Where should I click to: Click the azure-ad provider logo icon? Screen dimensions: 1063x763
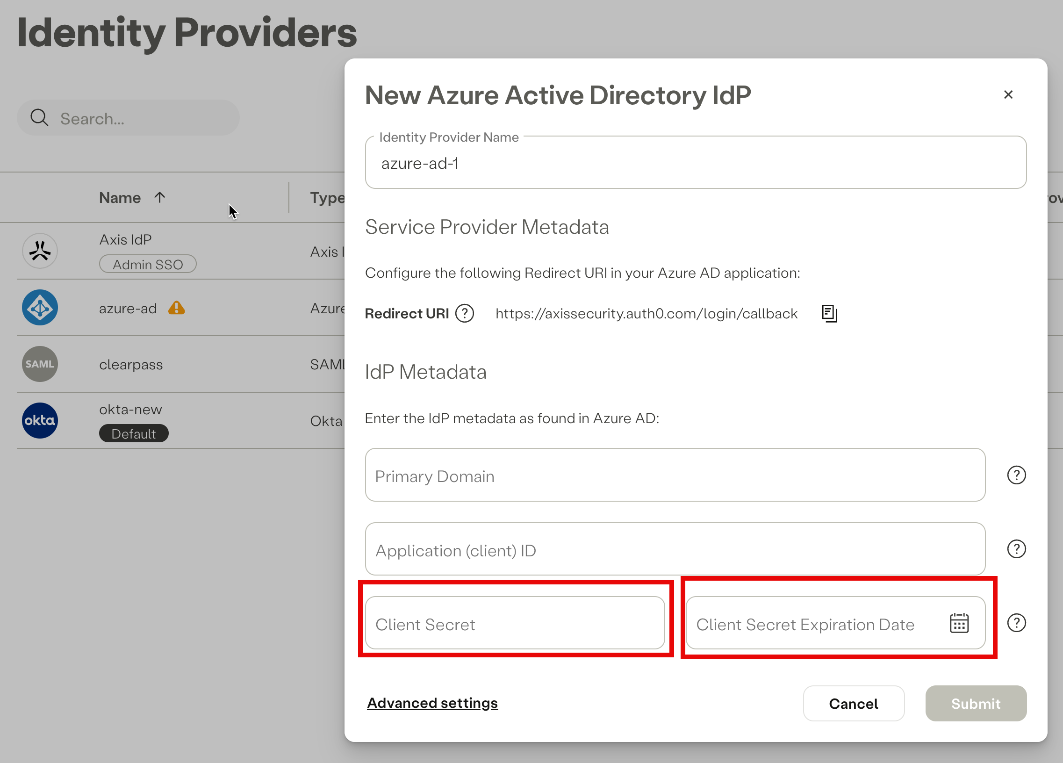click(x=40, y=308)
